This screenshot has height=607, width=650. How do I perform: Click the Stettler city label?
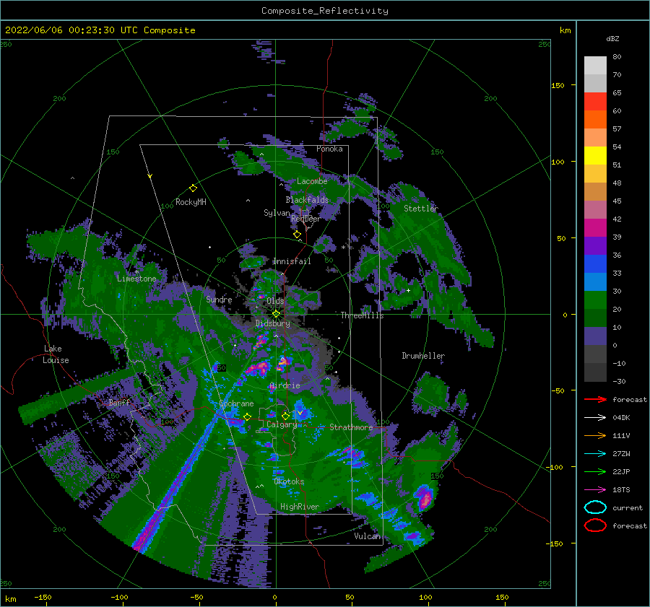pos(421,209)
